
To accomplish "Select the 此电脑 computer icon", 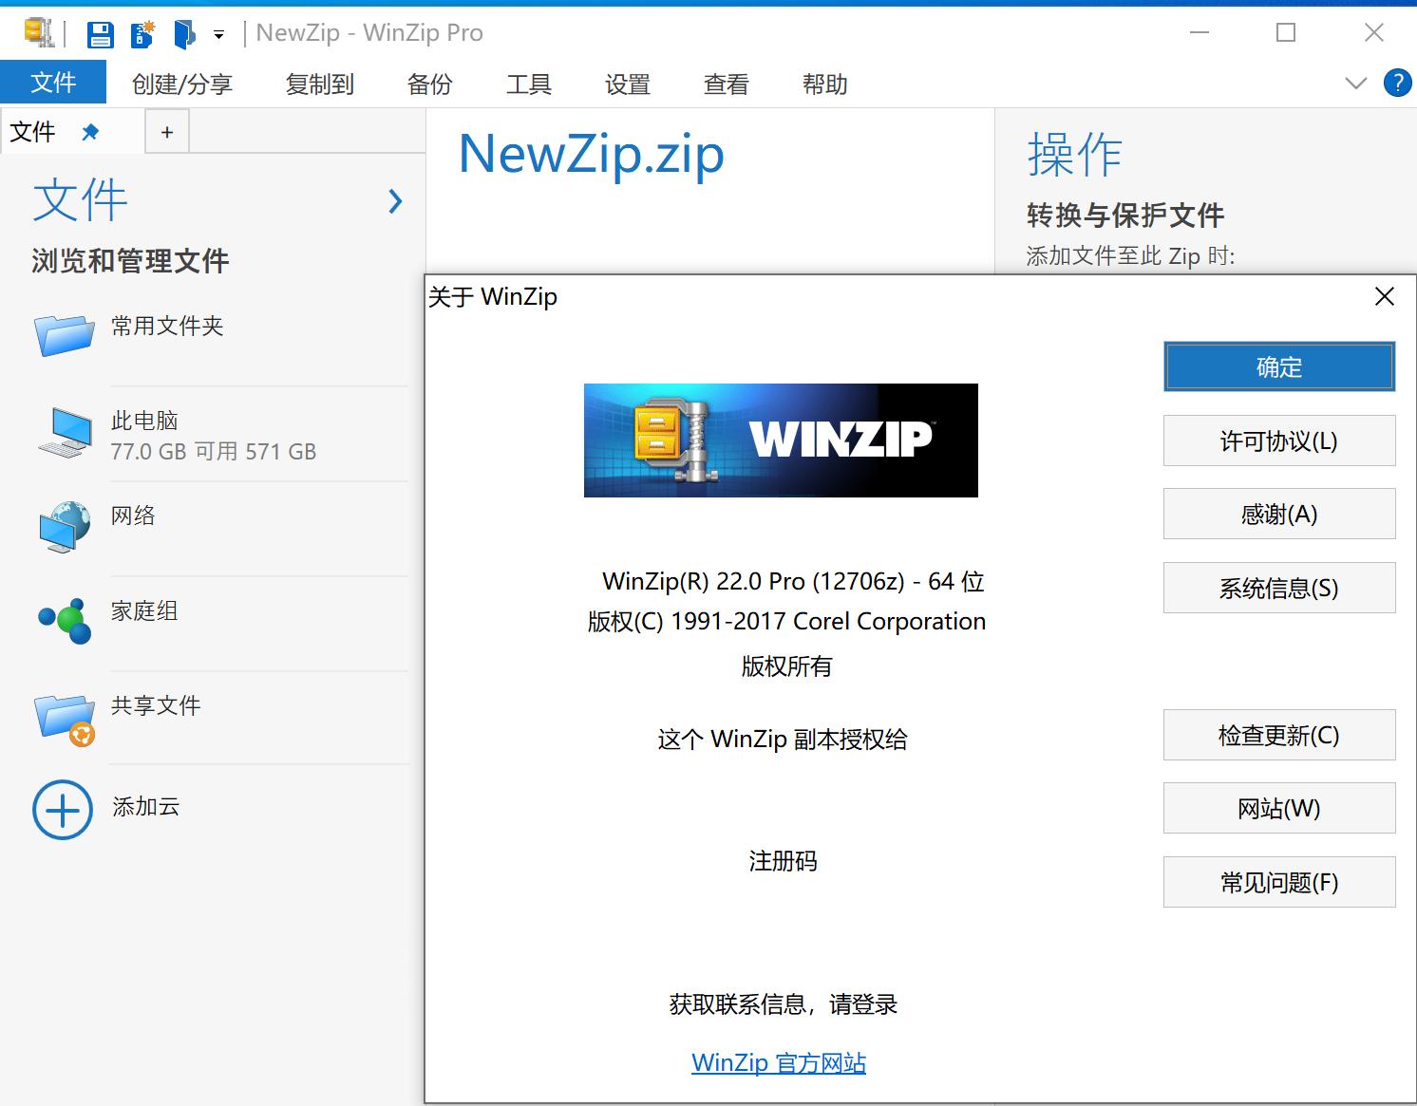I will point(66,432).
